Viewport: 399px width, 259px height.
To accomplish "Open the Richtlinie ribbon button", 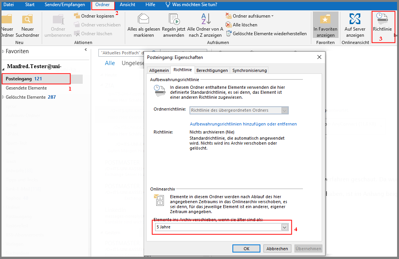I will [x=382, y=19].
